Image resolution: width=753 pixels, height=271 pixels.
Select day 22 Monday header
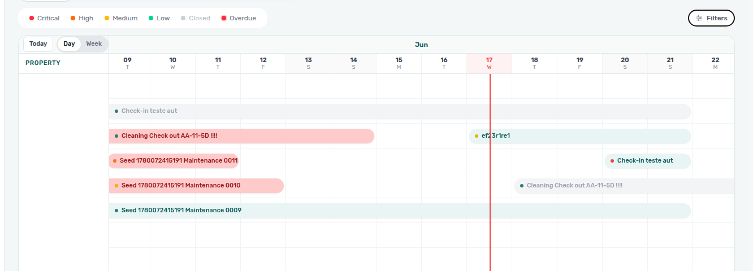click(x=715, y=63)
